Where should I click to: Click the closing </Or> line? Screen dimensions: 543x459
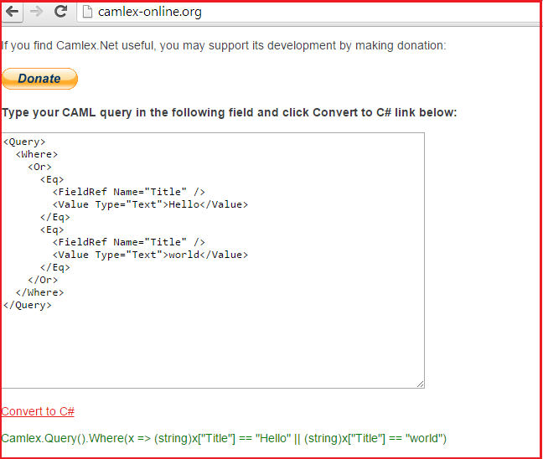coord(43,280)
